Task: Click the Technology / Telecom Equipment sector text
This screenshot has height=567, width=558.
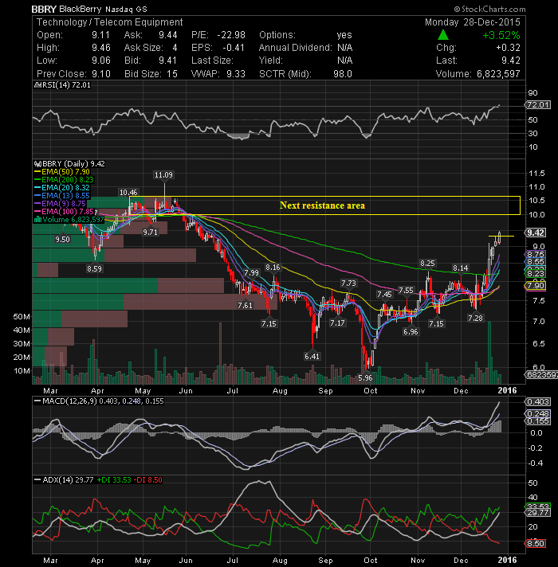Action: [x=110, y=22]
